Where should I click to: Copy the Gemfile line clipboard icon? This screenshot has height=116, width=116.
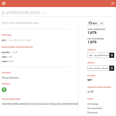[112, 55]
